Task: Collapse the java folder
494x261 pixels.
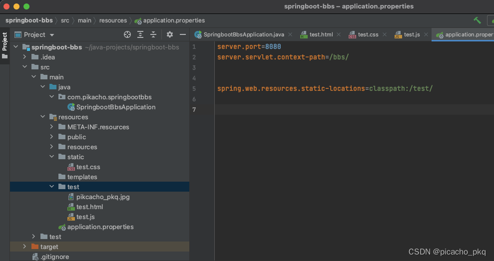Action: [x=42, y=87]
